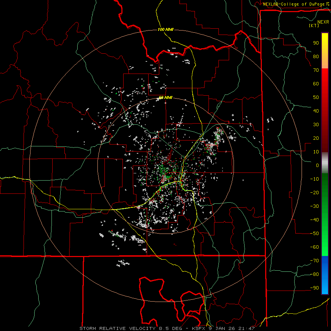Image resolution: width=331 pixels, height=331 pixels.
Task: Click the -50 value on velocity scale
Action: 314,234
